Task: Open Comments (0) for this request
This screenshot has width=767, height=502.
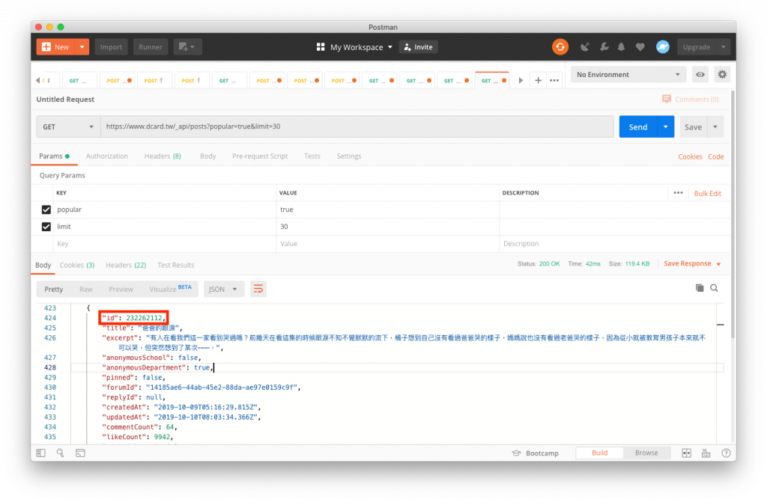Action: 691,100
